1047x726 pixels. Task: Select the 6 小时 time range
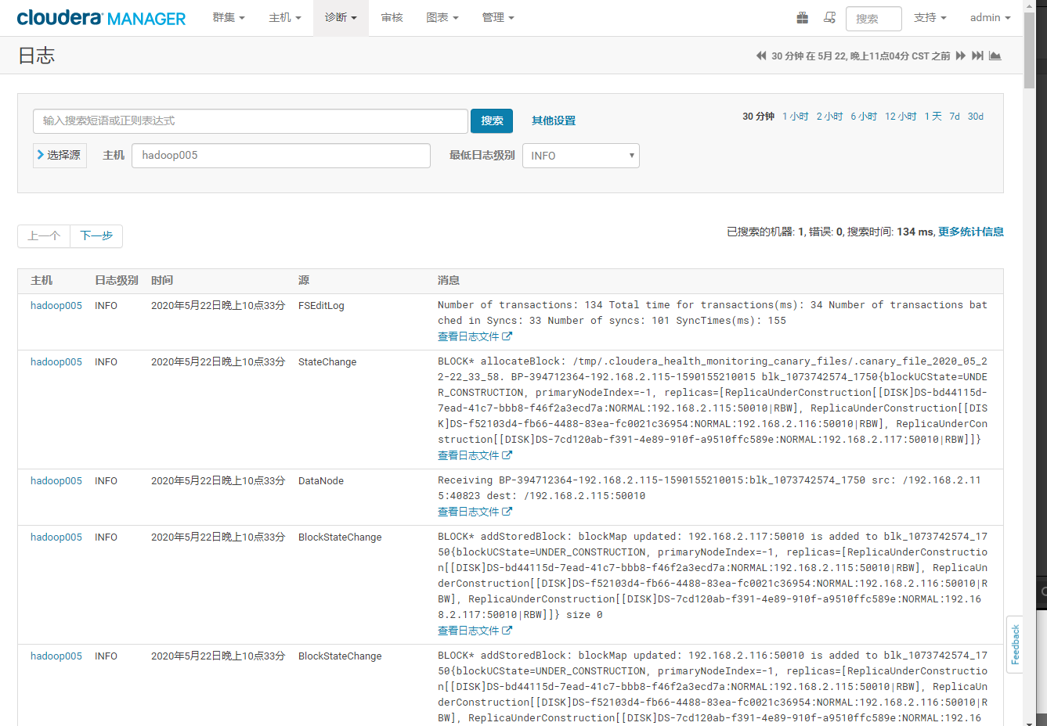[864, 117]
